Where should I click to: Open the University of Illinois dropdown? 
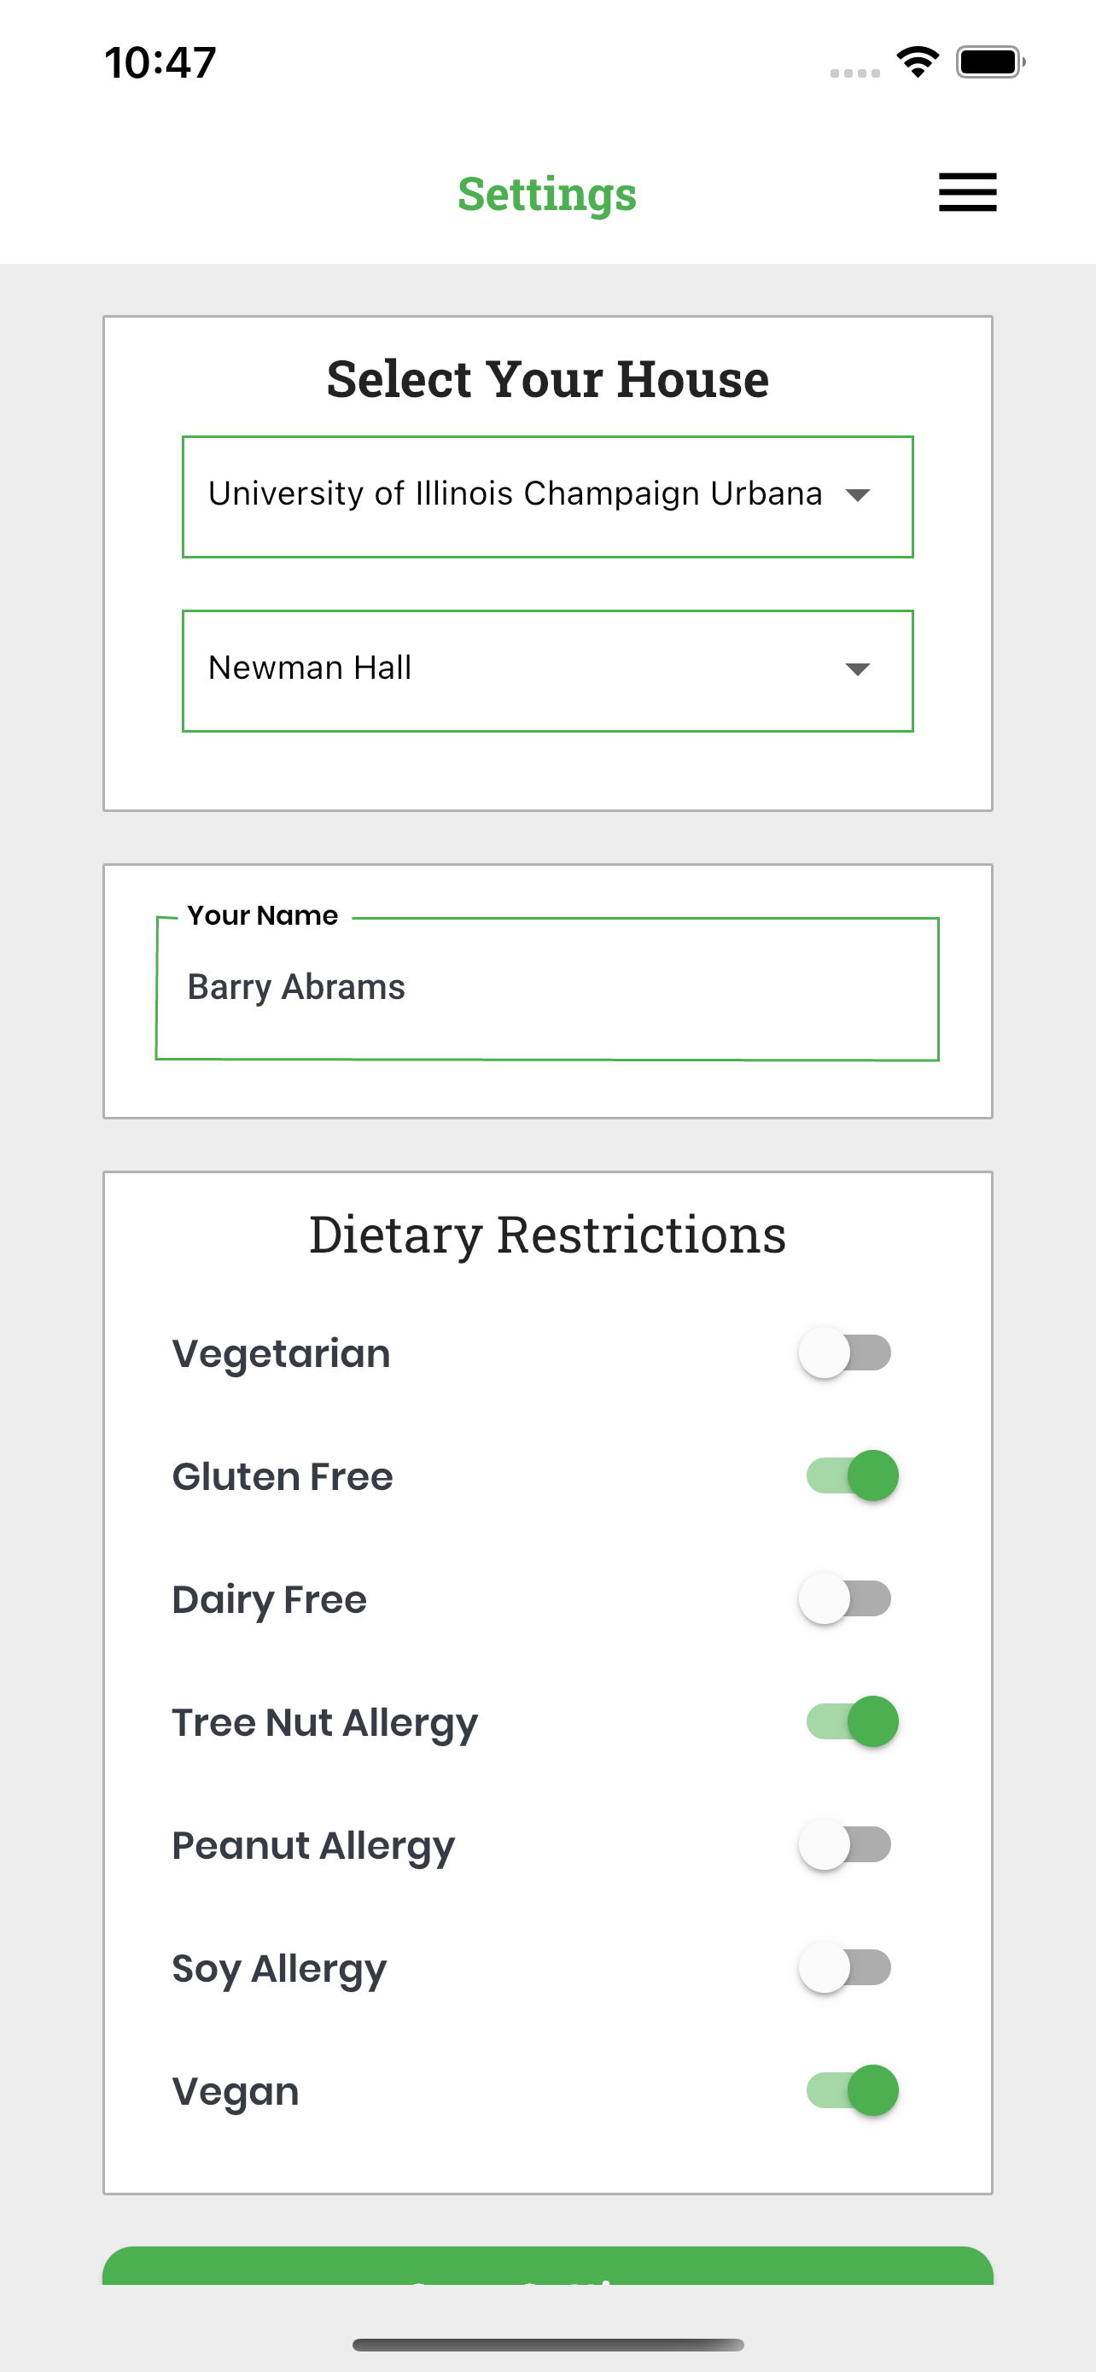(x=547, y=496)
